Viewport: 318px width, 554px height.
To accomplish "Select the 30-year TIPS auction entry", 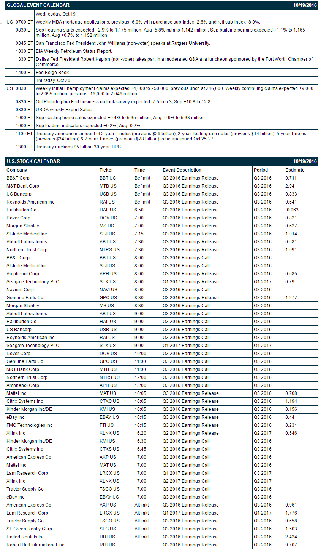I will [79, 147].
